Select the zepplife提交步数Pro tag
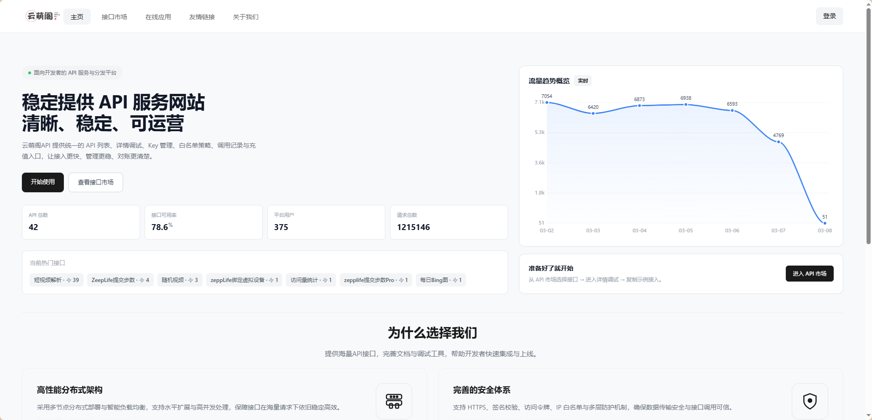 [x=376, y=280]
